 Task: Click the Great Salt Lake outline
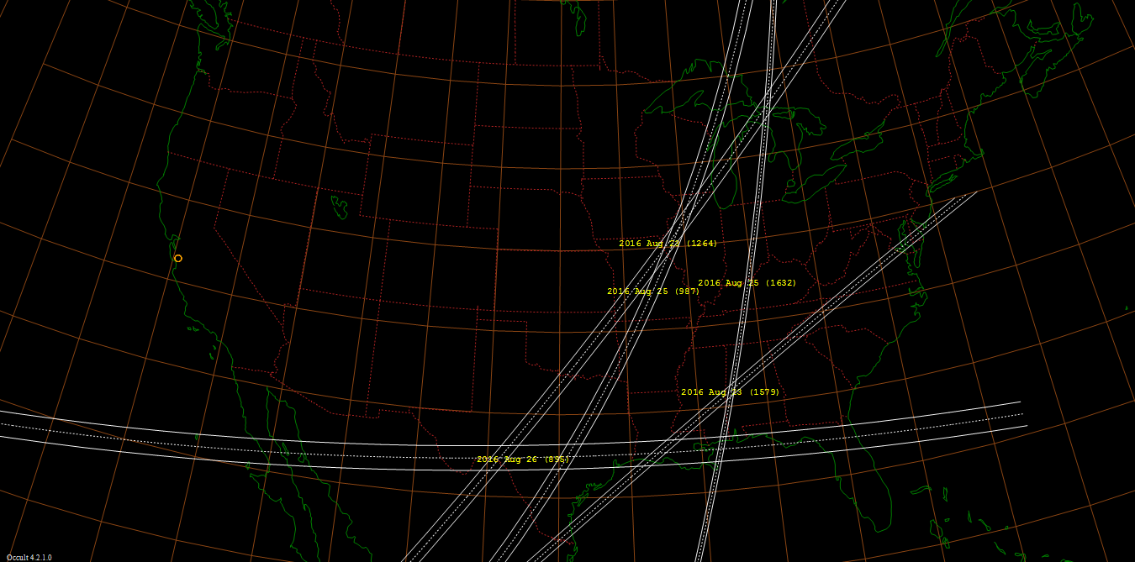[x=339, y=207]
